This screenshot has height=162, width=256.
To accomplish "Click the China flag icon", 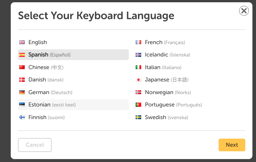I will [22, 67].
